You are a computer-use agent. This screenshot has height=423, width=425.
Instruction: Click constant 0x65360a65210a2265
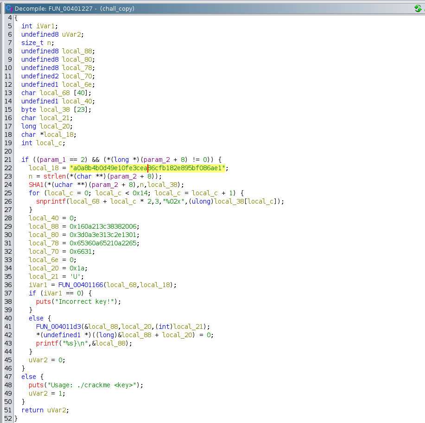pyautogui.click(x=103, y=243)
